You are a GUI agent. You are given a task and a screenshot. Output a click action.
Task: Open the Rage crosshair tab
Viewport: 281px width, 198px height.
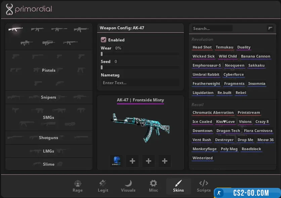(x=78, y=186)
